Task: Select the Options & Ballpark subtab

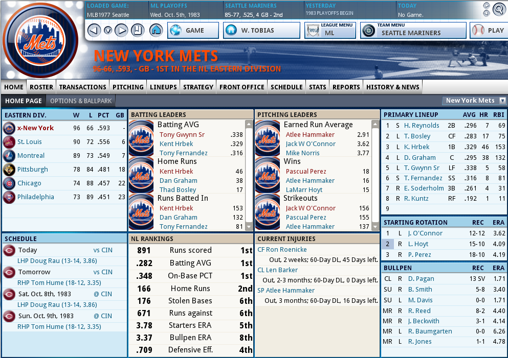Action: [x=81, y=101]
